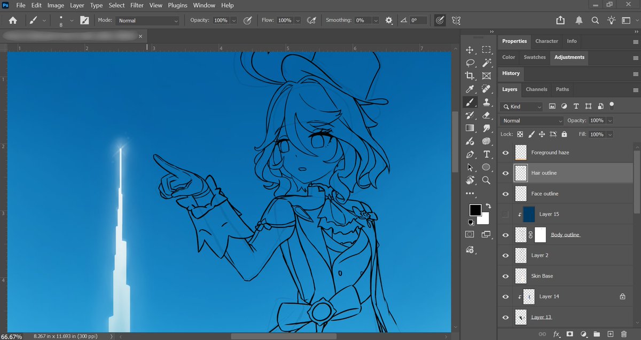Image resolution: width=641 pixels, height=340 pixels.
Task: Click the Home button in options bar
Action: tap(13, 20)
